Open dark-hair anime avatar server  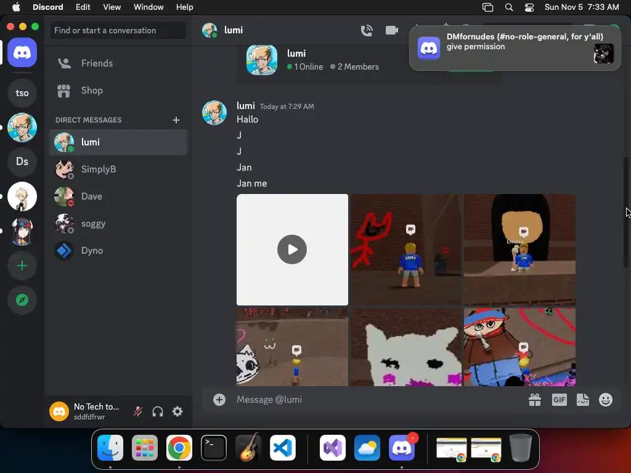[x=22, y=232]
